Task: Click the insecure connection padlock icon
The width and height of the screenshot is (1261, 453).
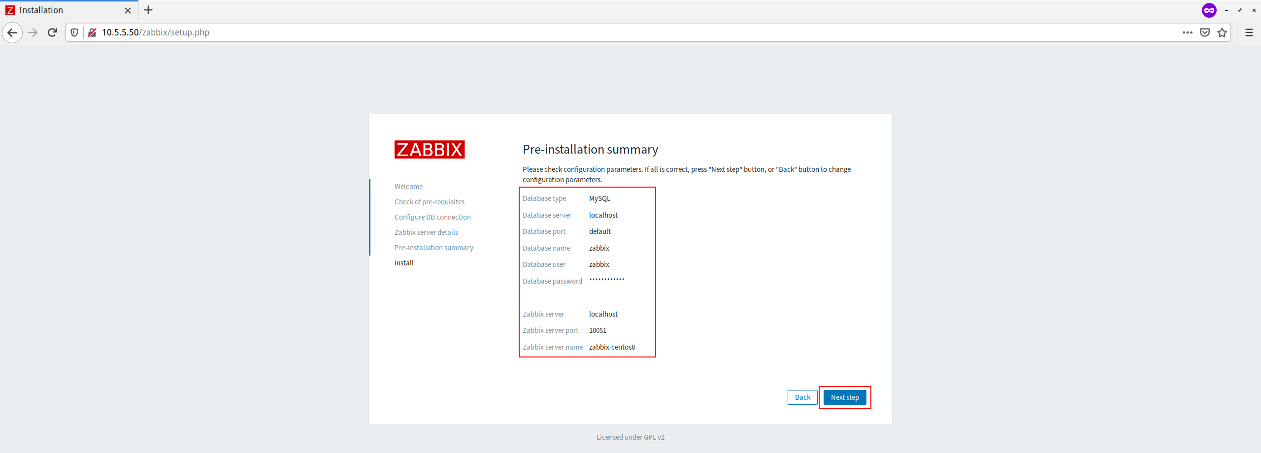Action: point(92,32)
